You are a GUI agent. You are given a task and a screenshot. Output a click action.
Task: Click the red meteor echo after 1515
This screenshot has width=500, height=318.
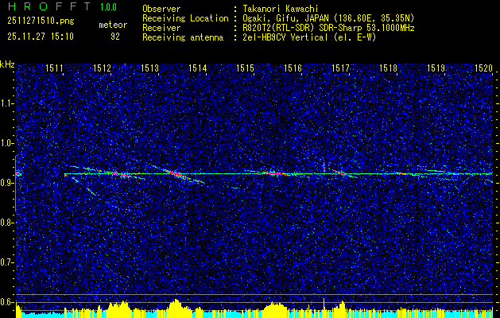pos(276,173)
